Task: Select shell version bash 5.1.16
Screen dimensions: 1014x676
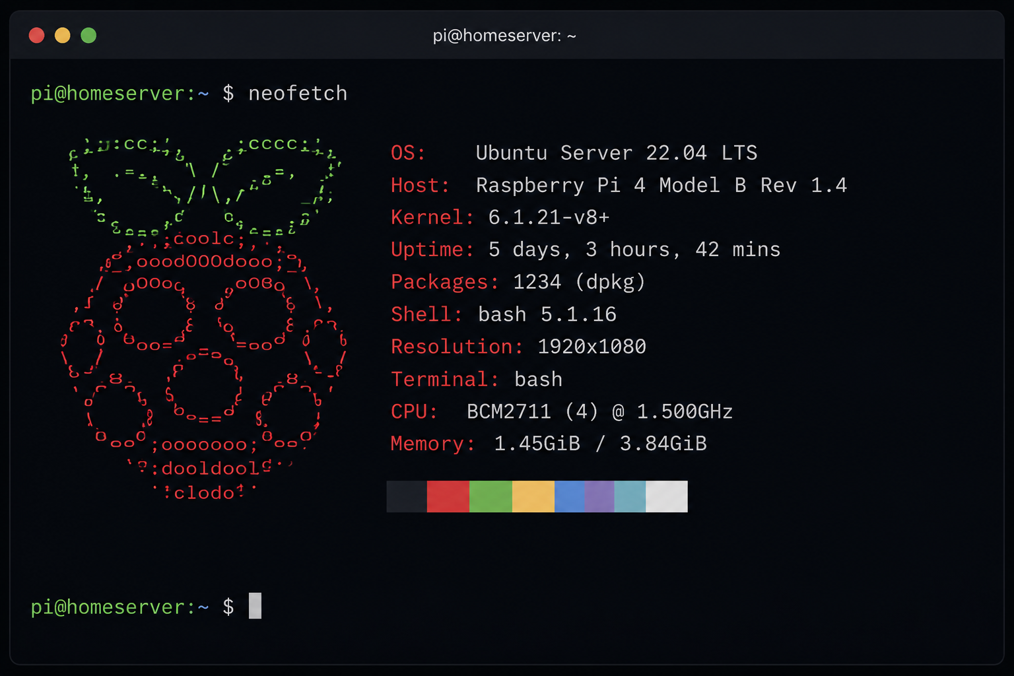Action: tap(547, 314)
